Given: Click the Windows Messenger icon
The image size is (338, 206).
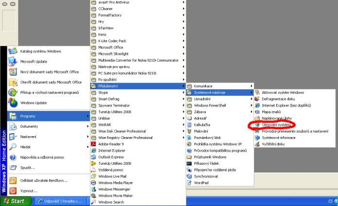Looking at the screenshot, I should [x=93, y=189].
